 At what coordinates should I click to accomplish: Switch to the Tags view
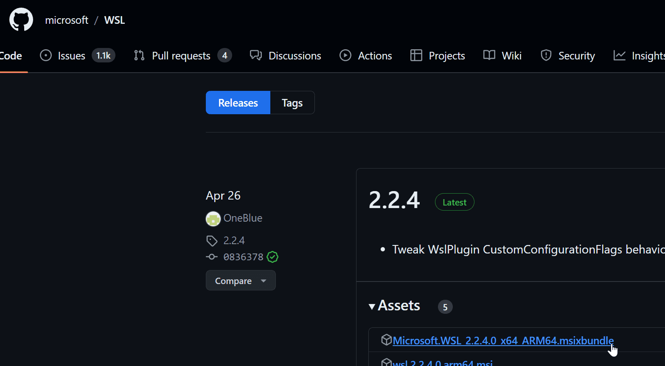point(292,103)
